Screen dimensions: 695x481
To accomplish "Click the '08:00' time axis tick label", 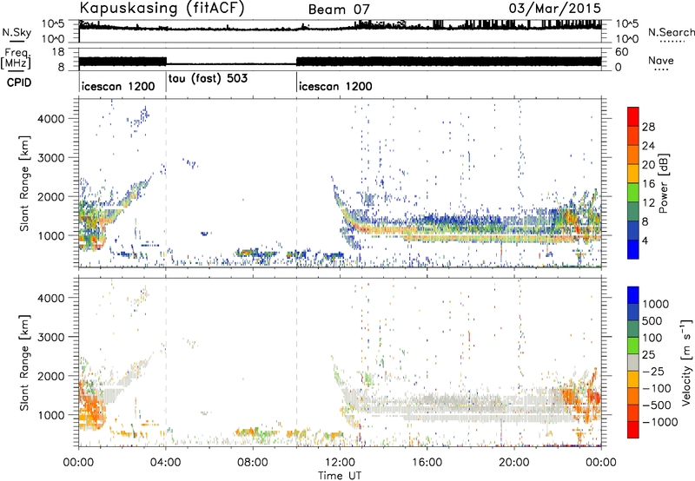I will (253, 463).
